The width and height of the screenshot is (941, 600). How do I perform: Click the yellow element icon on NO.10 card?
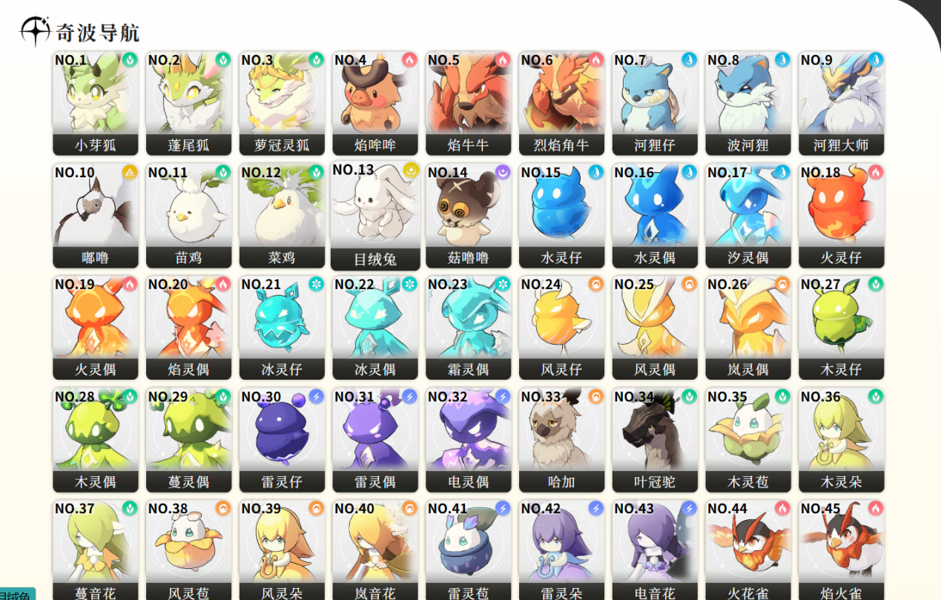[130, 172]
